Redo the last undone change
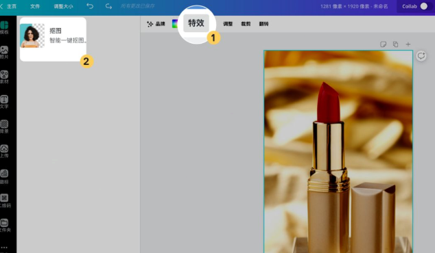 pos(108,5)
